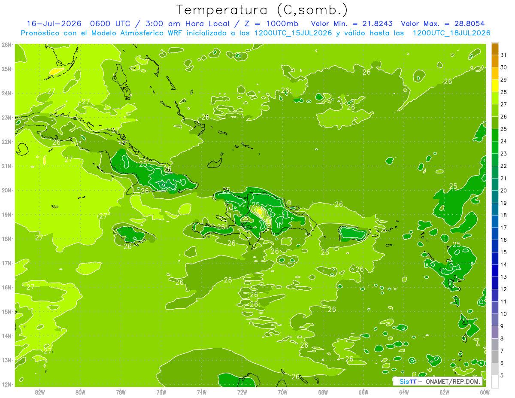Click the "70W" longitude axis label
Viewport: 515px width, 398px height.
[x=282, y=392]
